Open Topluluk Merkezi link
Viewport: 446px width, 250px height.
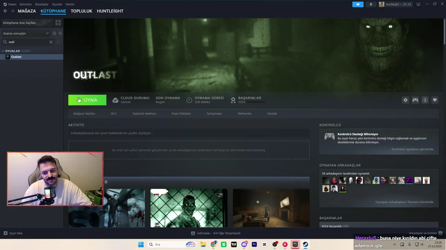tap(144, 114)
